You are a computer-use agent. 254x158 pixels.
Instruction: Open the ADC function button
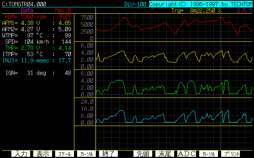click(x=186, y=154)
